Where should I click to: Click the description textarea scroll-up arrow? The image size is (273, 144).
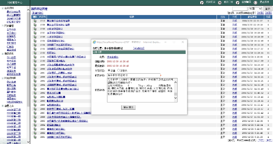pos(175,82)
